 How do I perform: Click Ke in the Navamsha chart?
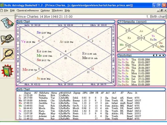click(x=129, y=38)
